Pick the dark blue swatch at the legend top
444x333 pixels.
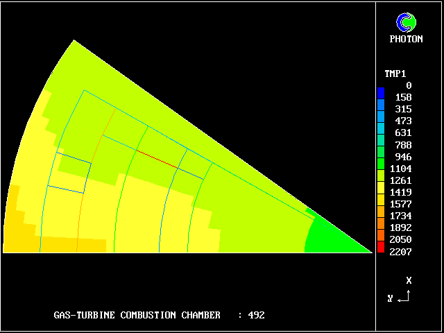(381, 92)
